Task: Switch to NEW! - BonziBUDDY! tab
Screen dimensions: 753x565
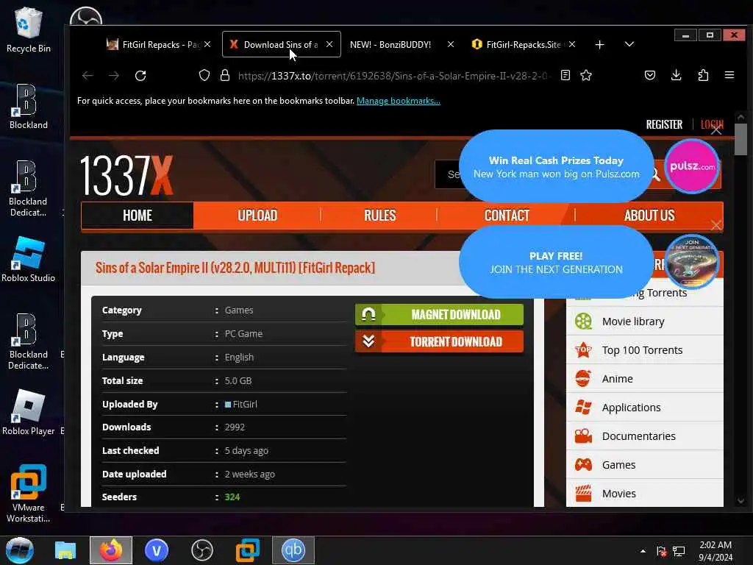Action: point(390,45)
